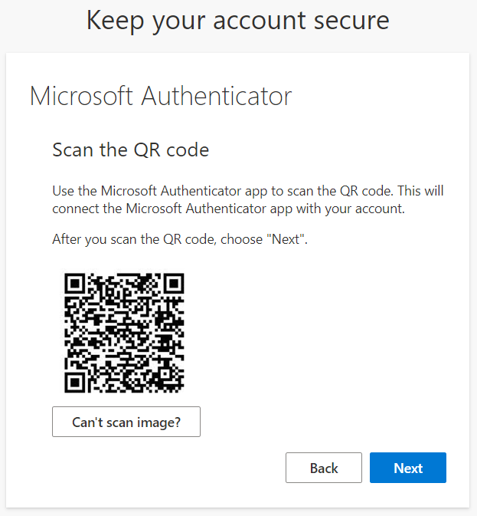
Task: Click the QR code's bottom-left finder square
Action: (75, 382)
